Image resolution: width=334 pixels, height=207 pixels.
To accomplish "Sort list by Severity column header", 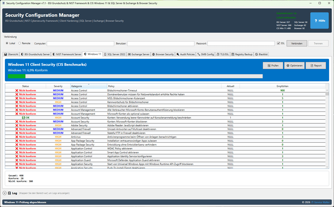I will pos(58,86).
